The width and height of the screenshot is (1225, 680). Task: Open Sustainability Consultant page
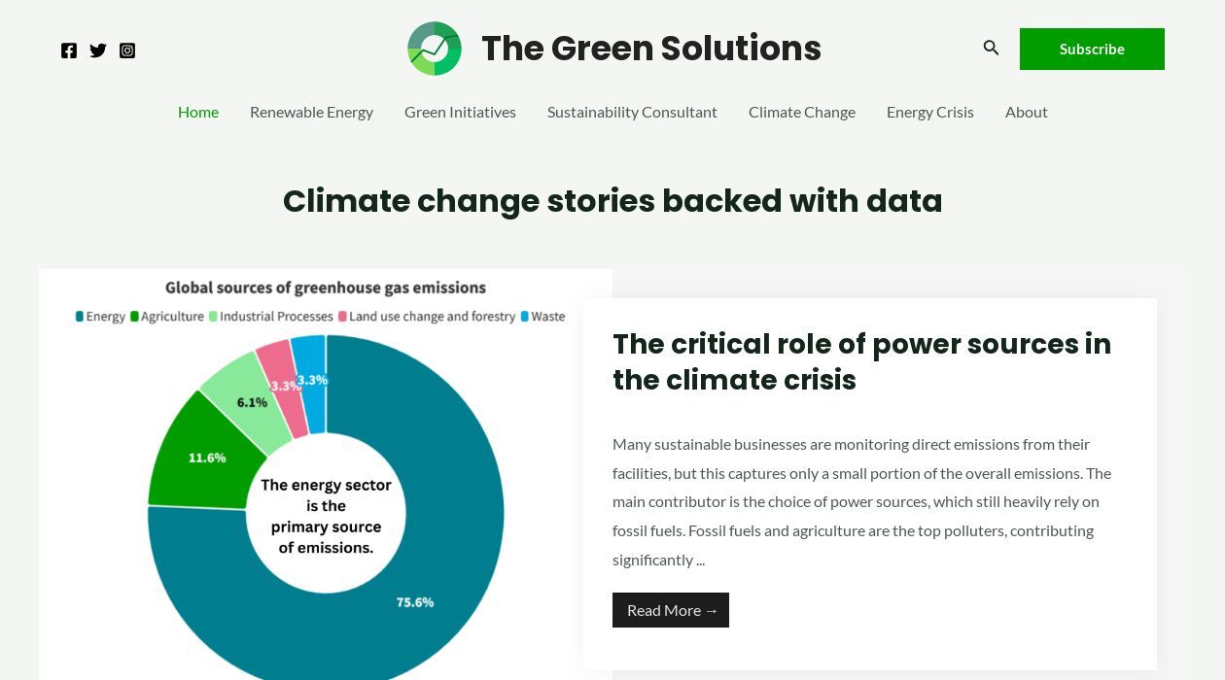632,112
